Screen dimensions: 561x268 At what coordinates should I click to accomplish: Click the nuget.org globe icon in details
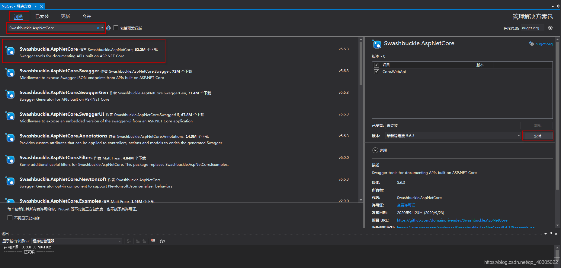coord(531,44)
